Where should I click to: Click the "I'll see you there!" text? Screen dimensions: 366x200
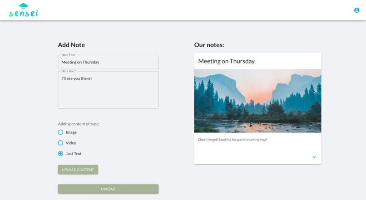coord(77,78)
